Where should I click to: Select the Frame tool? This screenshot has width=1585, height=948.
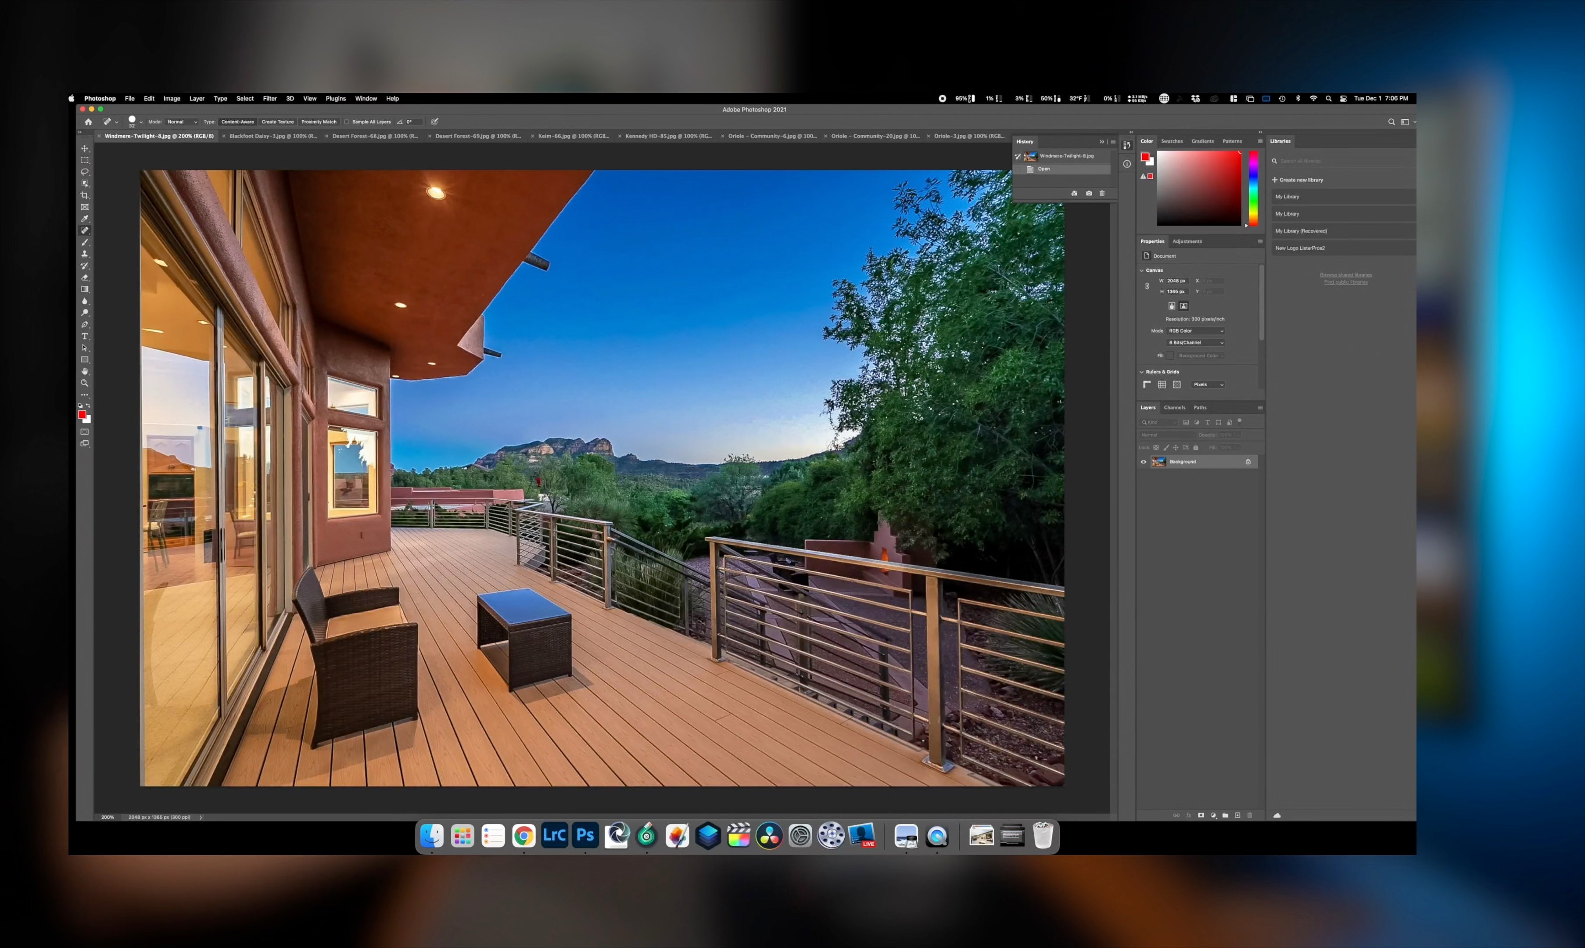(x=84, y=207)
